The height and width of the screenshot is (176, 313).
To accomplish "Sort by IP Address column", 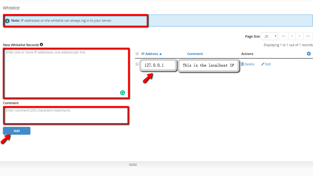I will click(x=151, y=54).
